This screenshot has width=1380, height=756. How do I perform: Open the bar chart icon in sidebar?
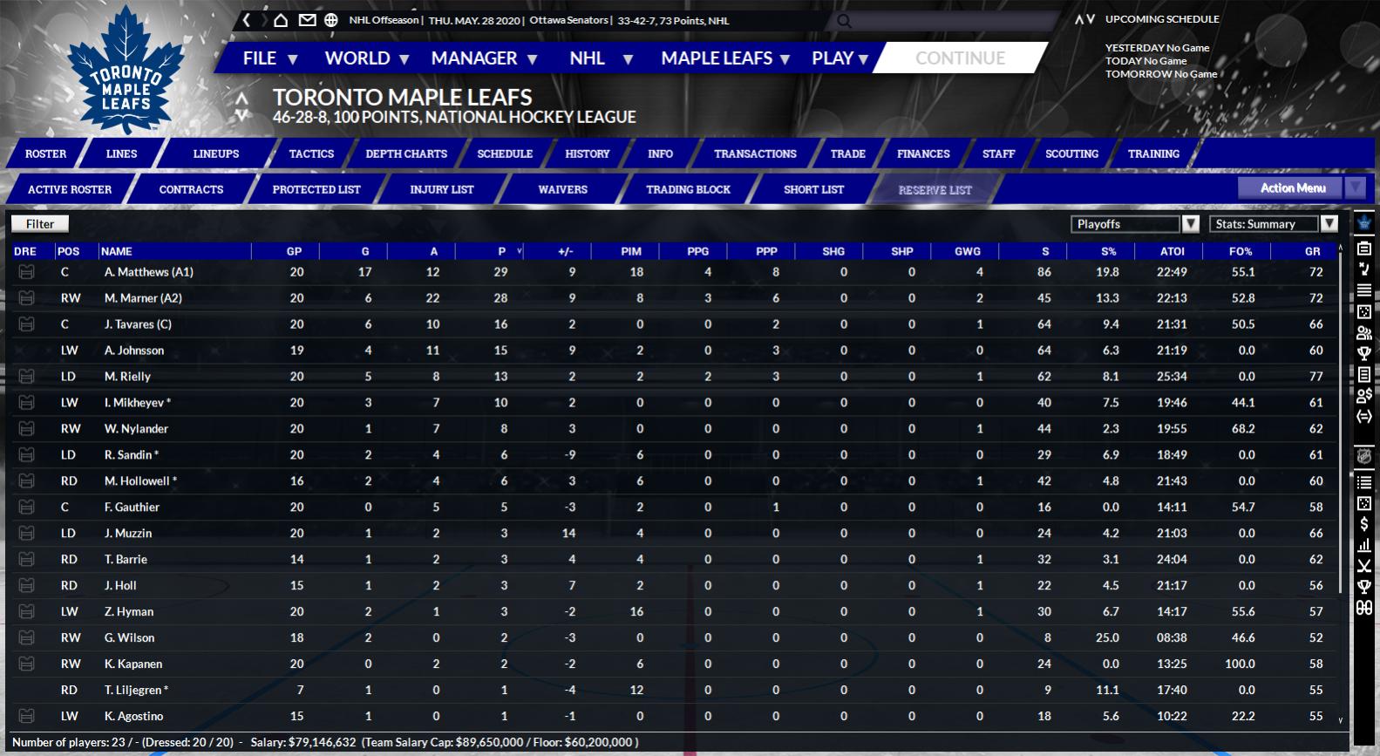tap(1364, 545)
